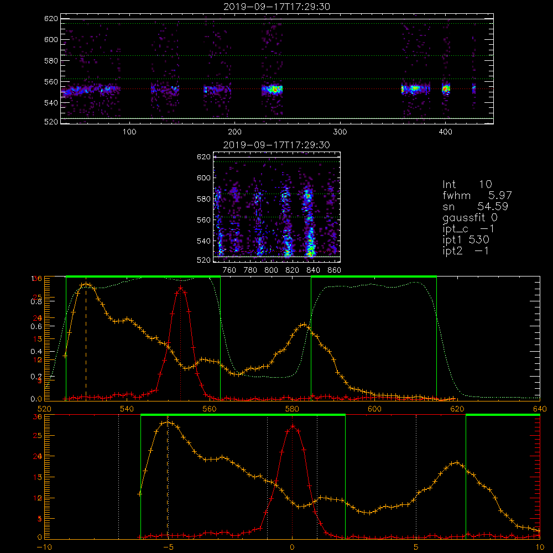
Task: Click the orange curve peak near 530 in upper plot
Action: pos(85,284)
